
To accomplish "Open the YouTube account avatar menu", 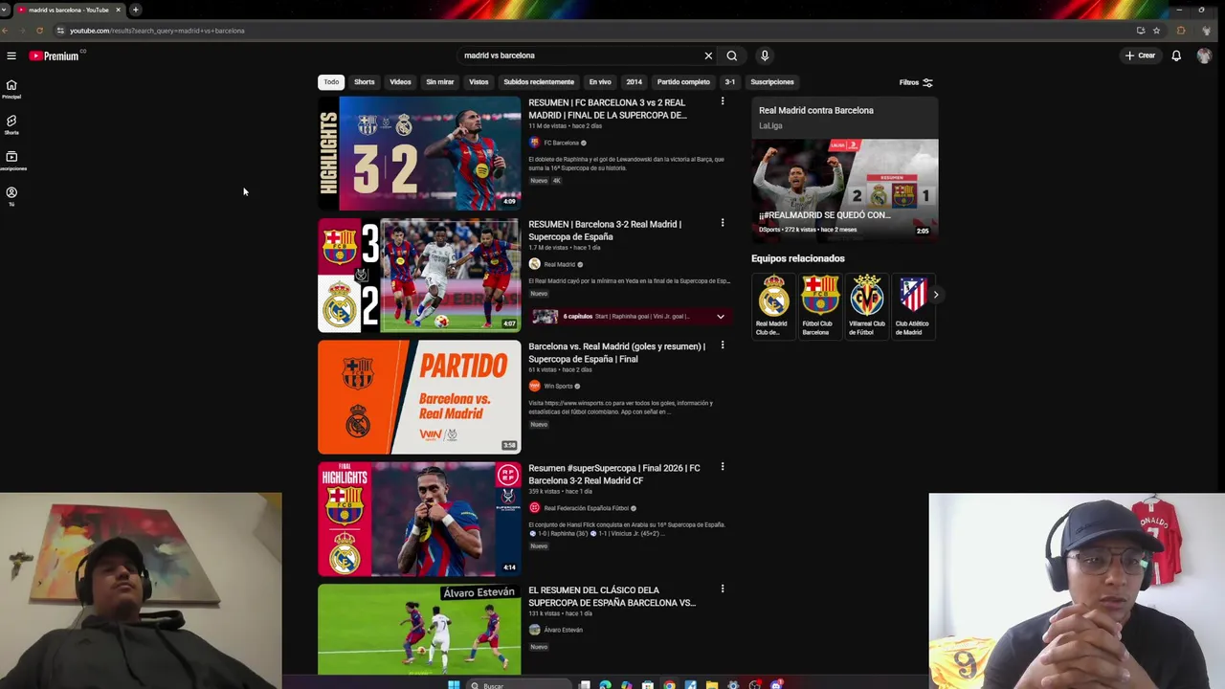I will point(1204,56).
